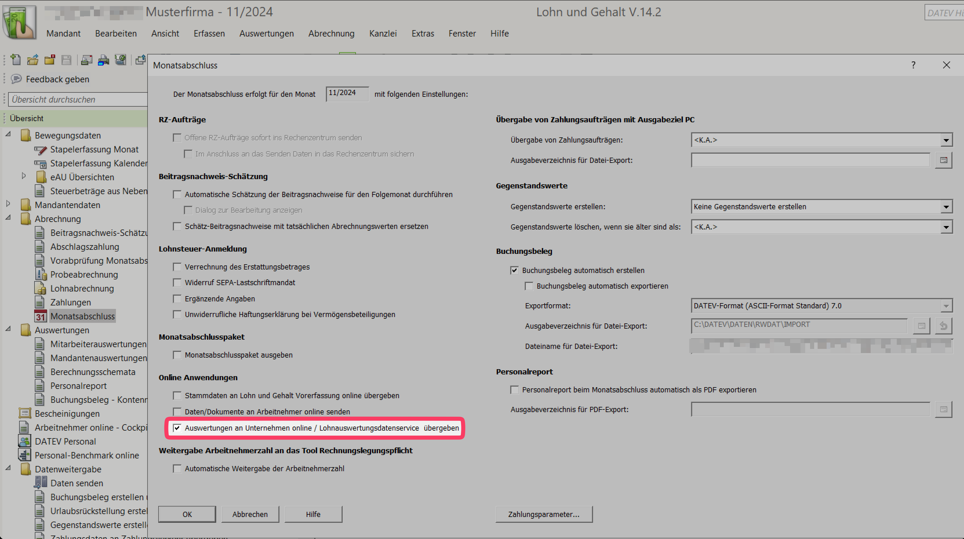The height and width of the screenshot is (539, 964).
Task: Click the Personal-Benchmark online icon
Action: pyautogui.click(x=25, y=455)
